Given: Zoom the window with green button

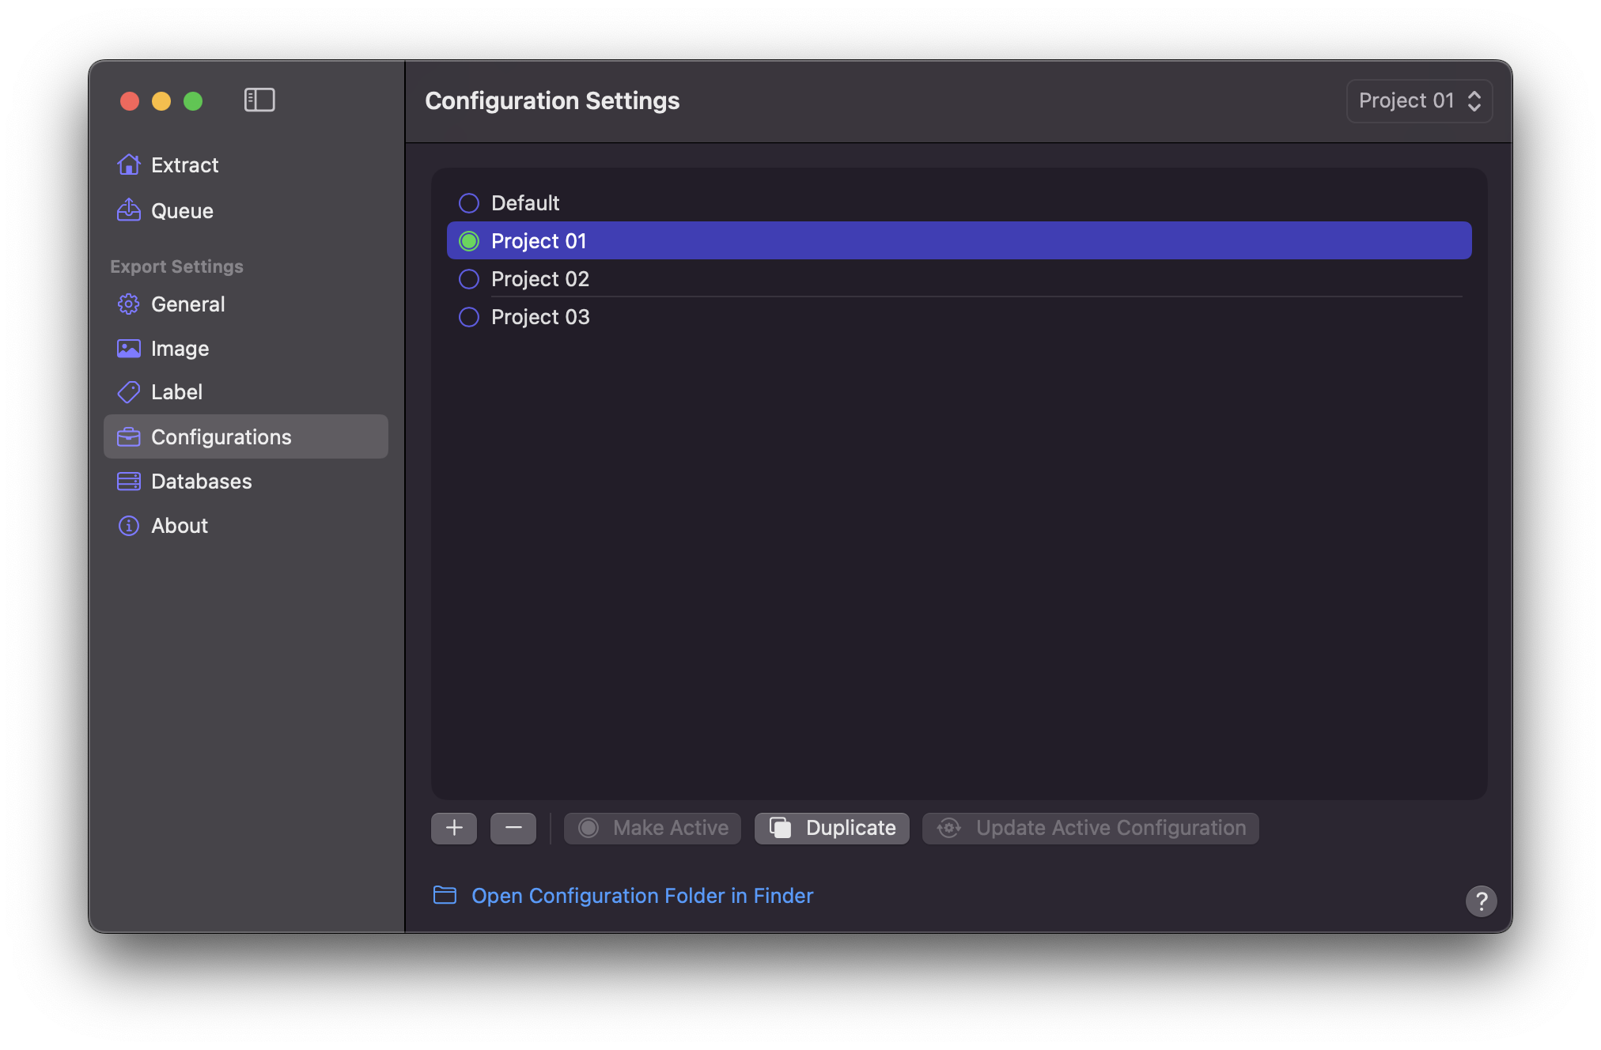Looking at the screenshot, I should pos(193,101).
